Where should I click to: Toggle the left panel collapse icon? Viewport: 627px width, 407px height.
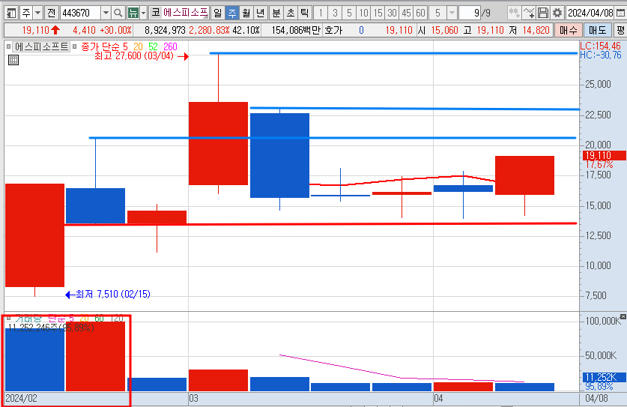pyautogui.click(x=11, y=13)
